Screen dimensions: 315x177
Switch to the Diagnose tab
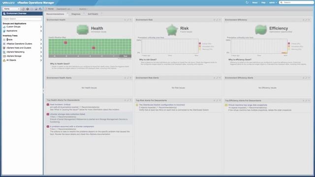[x=76, y=14]
